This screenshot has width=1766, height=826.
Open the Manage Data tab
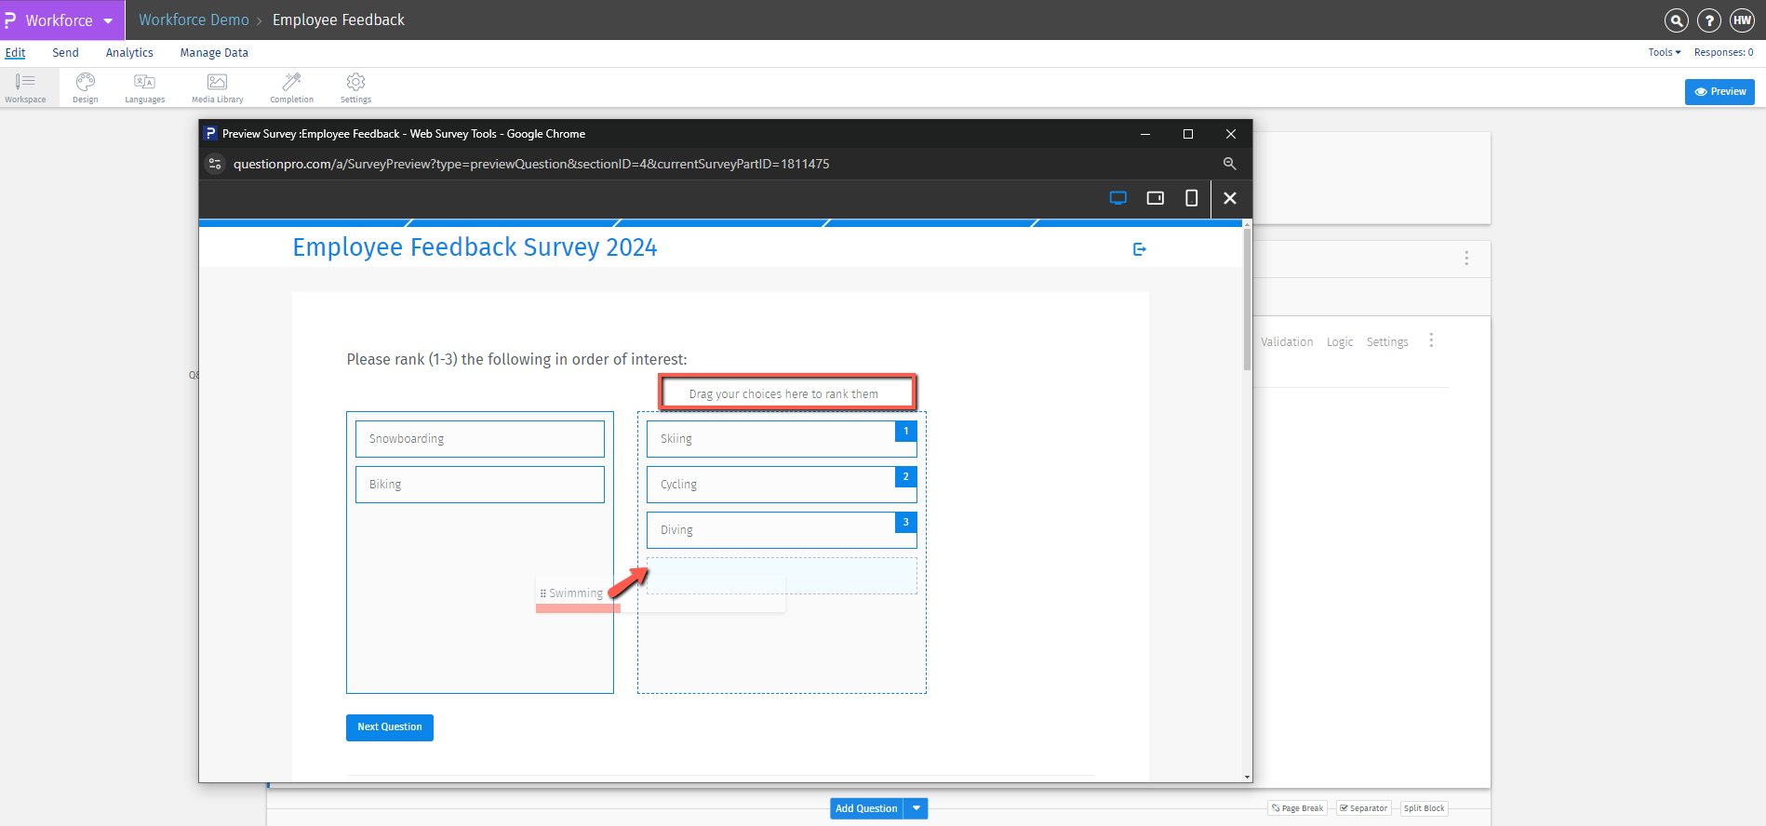tap(214, 53)
